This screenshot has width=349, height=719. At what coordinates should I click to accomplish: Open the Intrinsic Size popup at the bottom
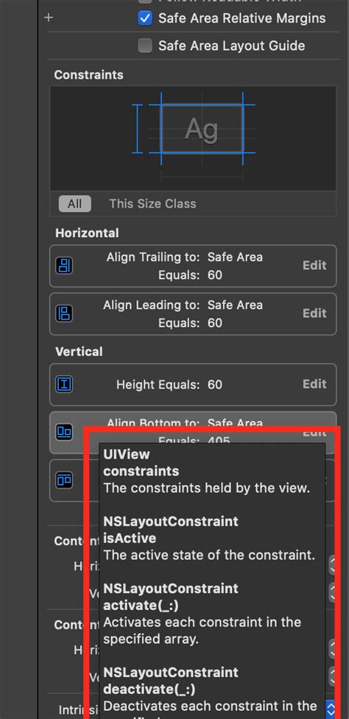(331, 709)
